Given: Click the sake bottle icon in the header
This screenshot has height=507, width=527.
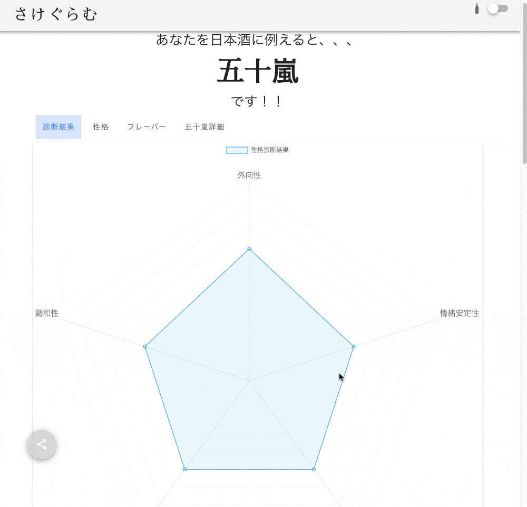Looking at the screenshot, I should coord(477,9).
